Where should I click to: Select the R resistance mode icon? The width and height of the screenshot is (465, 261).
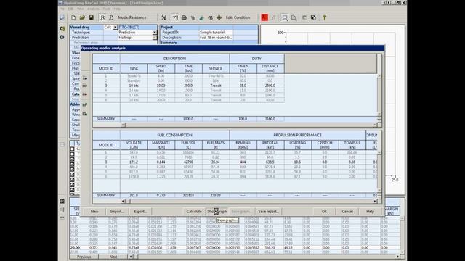pyautogui.click(x=102, y=17)
